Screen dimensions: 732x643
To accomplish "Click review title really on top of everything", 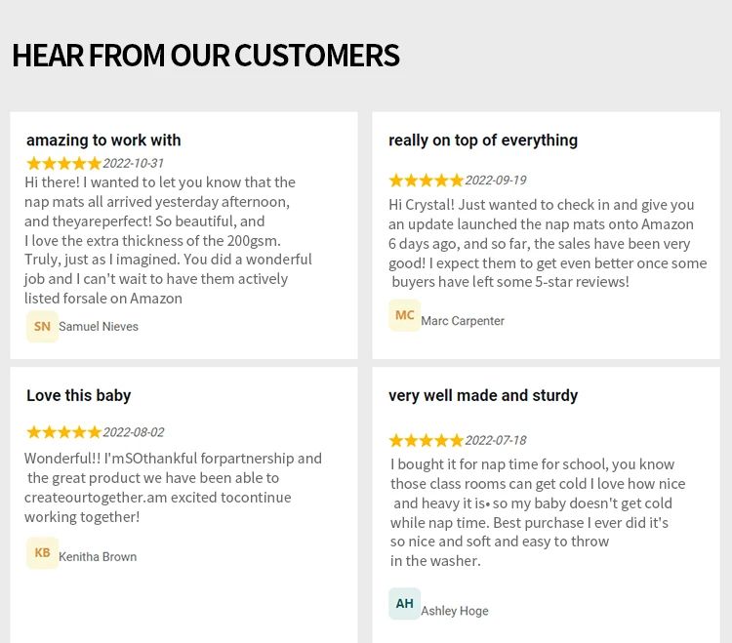I will coord(483,140).
